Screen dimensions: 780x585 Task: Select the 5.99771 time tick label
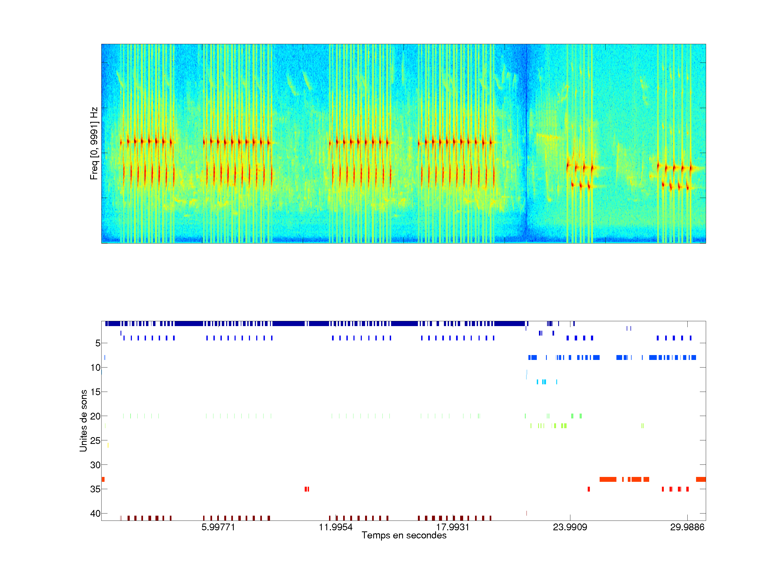[x=218, y=527]
